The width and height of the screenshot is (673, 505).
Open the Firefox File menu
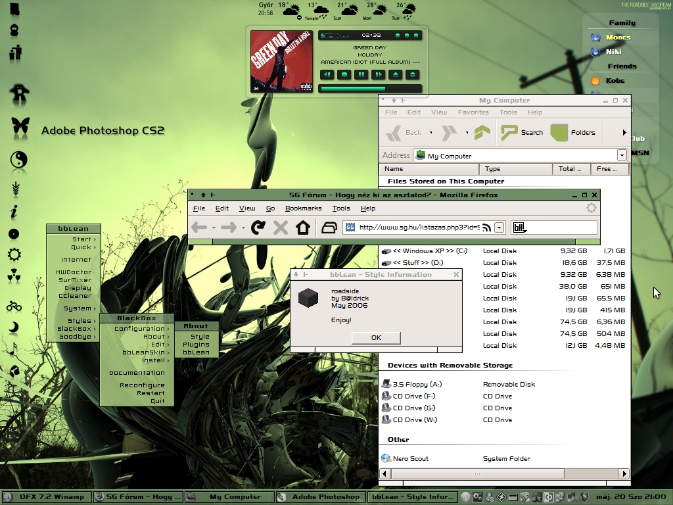[199, 208]
